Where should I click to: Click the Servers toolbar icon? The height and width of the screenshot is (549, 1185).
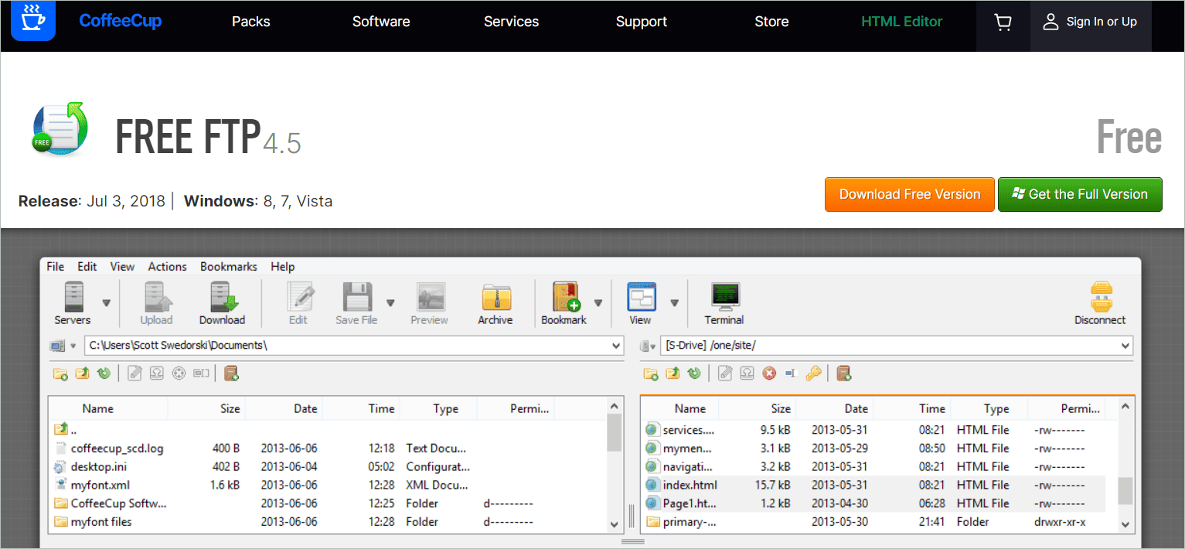[73, 297]
